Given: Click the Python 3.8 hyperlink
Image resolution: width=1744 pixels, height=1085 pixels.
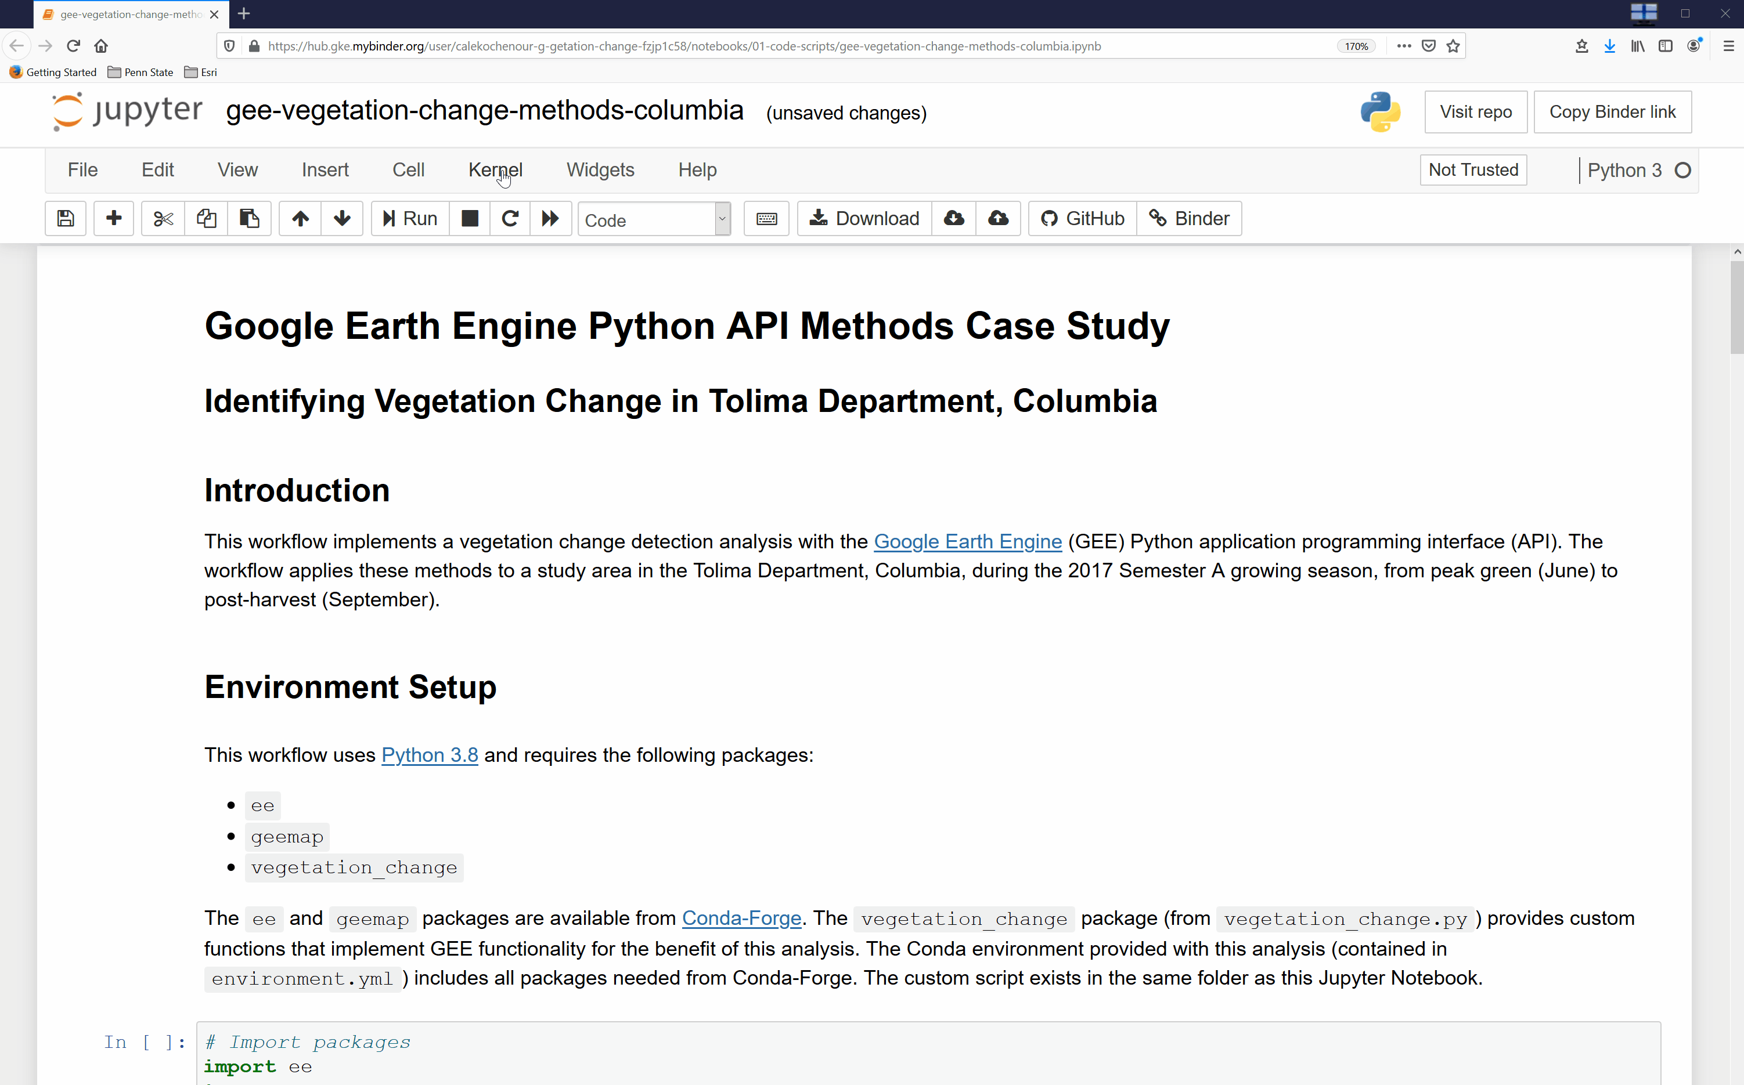Looking at the screenshot, I should point(429,755).
